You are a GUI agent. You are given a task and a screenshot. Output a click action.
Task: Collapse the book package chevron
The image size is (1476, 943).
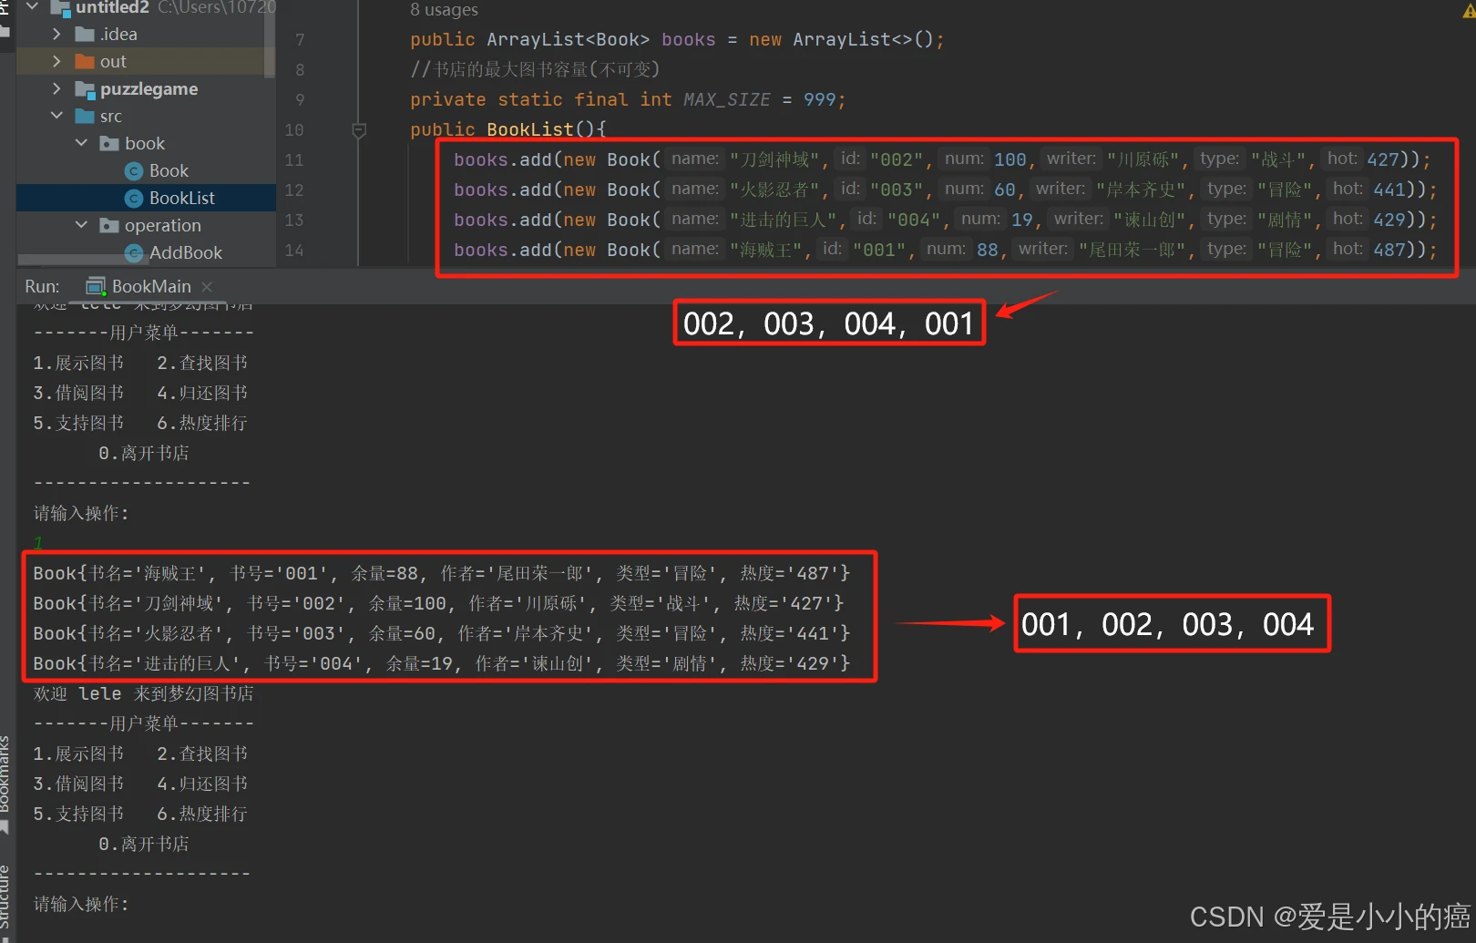coord(81,143)
